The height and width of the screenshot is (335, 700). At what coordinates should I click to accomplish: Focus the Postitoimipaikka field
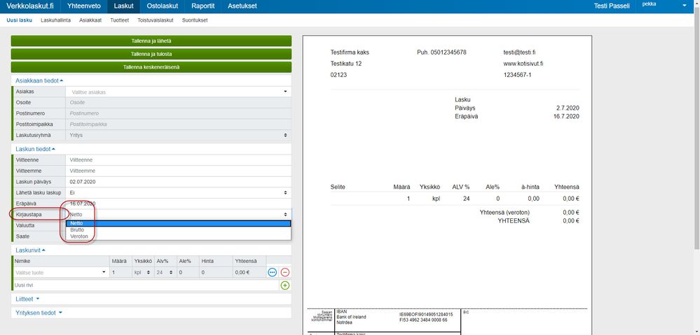(x=178, y=124)
